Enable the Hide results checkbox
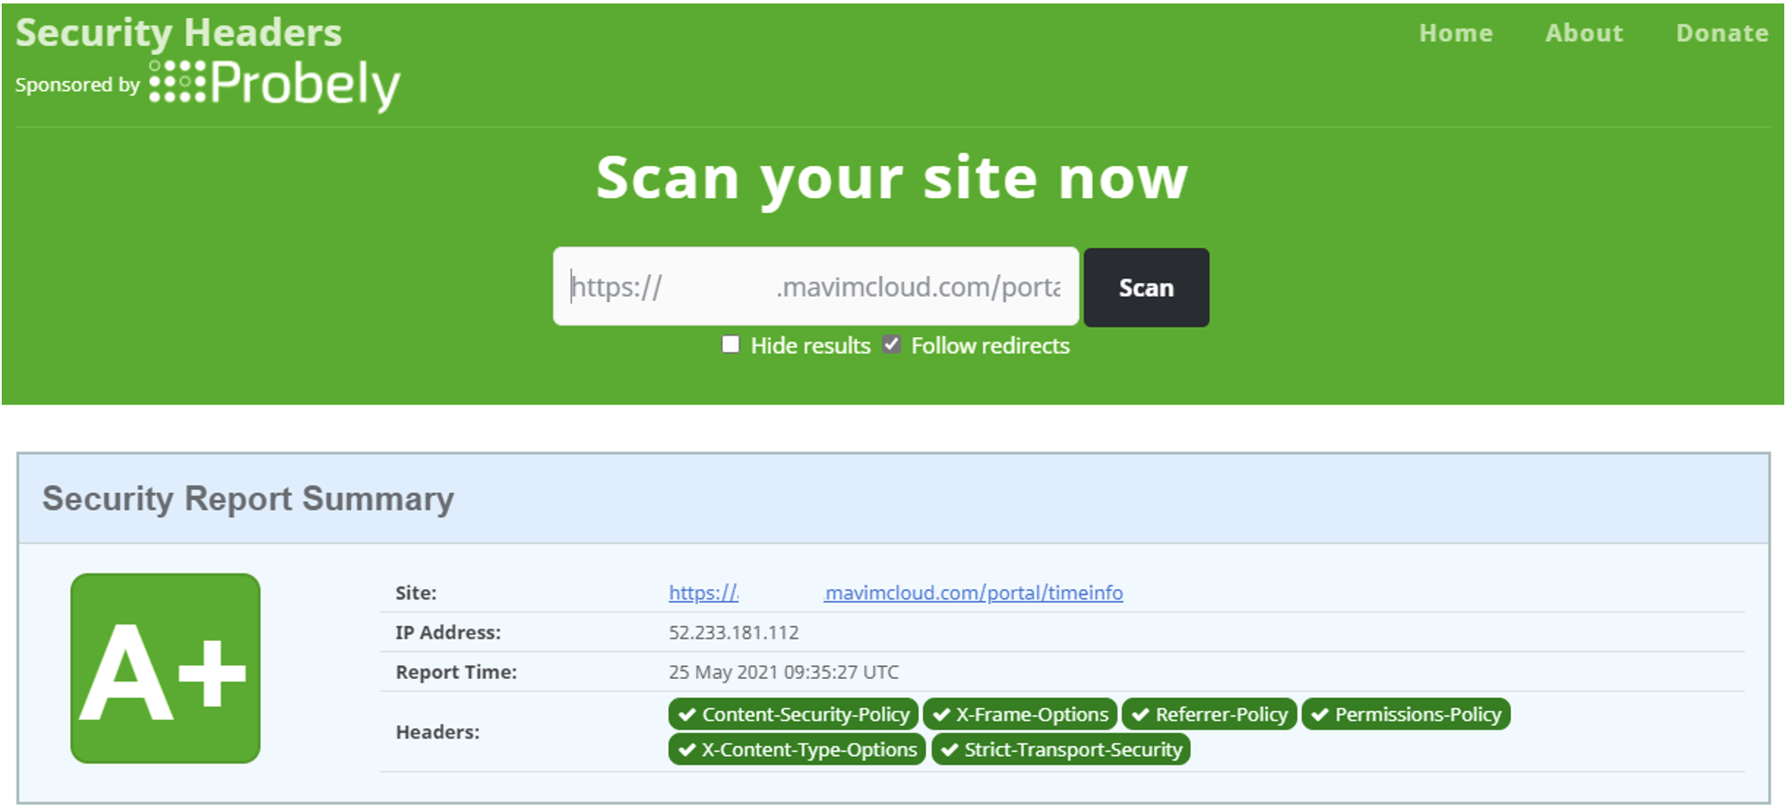Viewport: 1786px width, 806px height. pos(730,344)
